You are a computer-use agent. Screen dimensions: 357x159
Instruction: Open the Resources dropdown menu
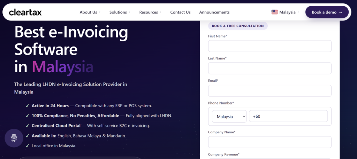click(150, 12)
